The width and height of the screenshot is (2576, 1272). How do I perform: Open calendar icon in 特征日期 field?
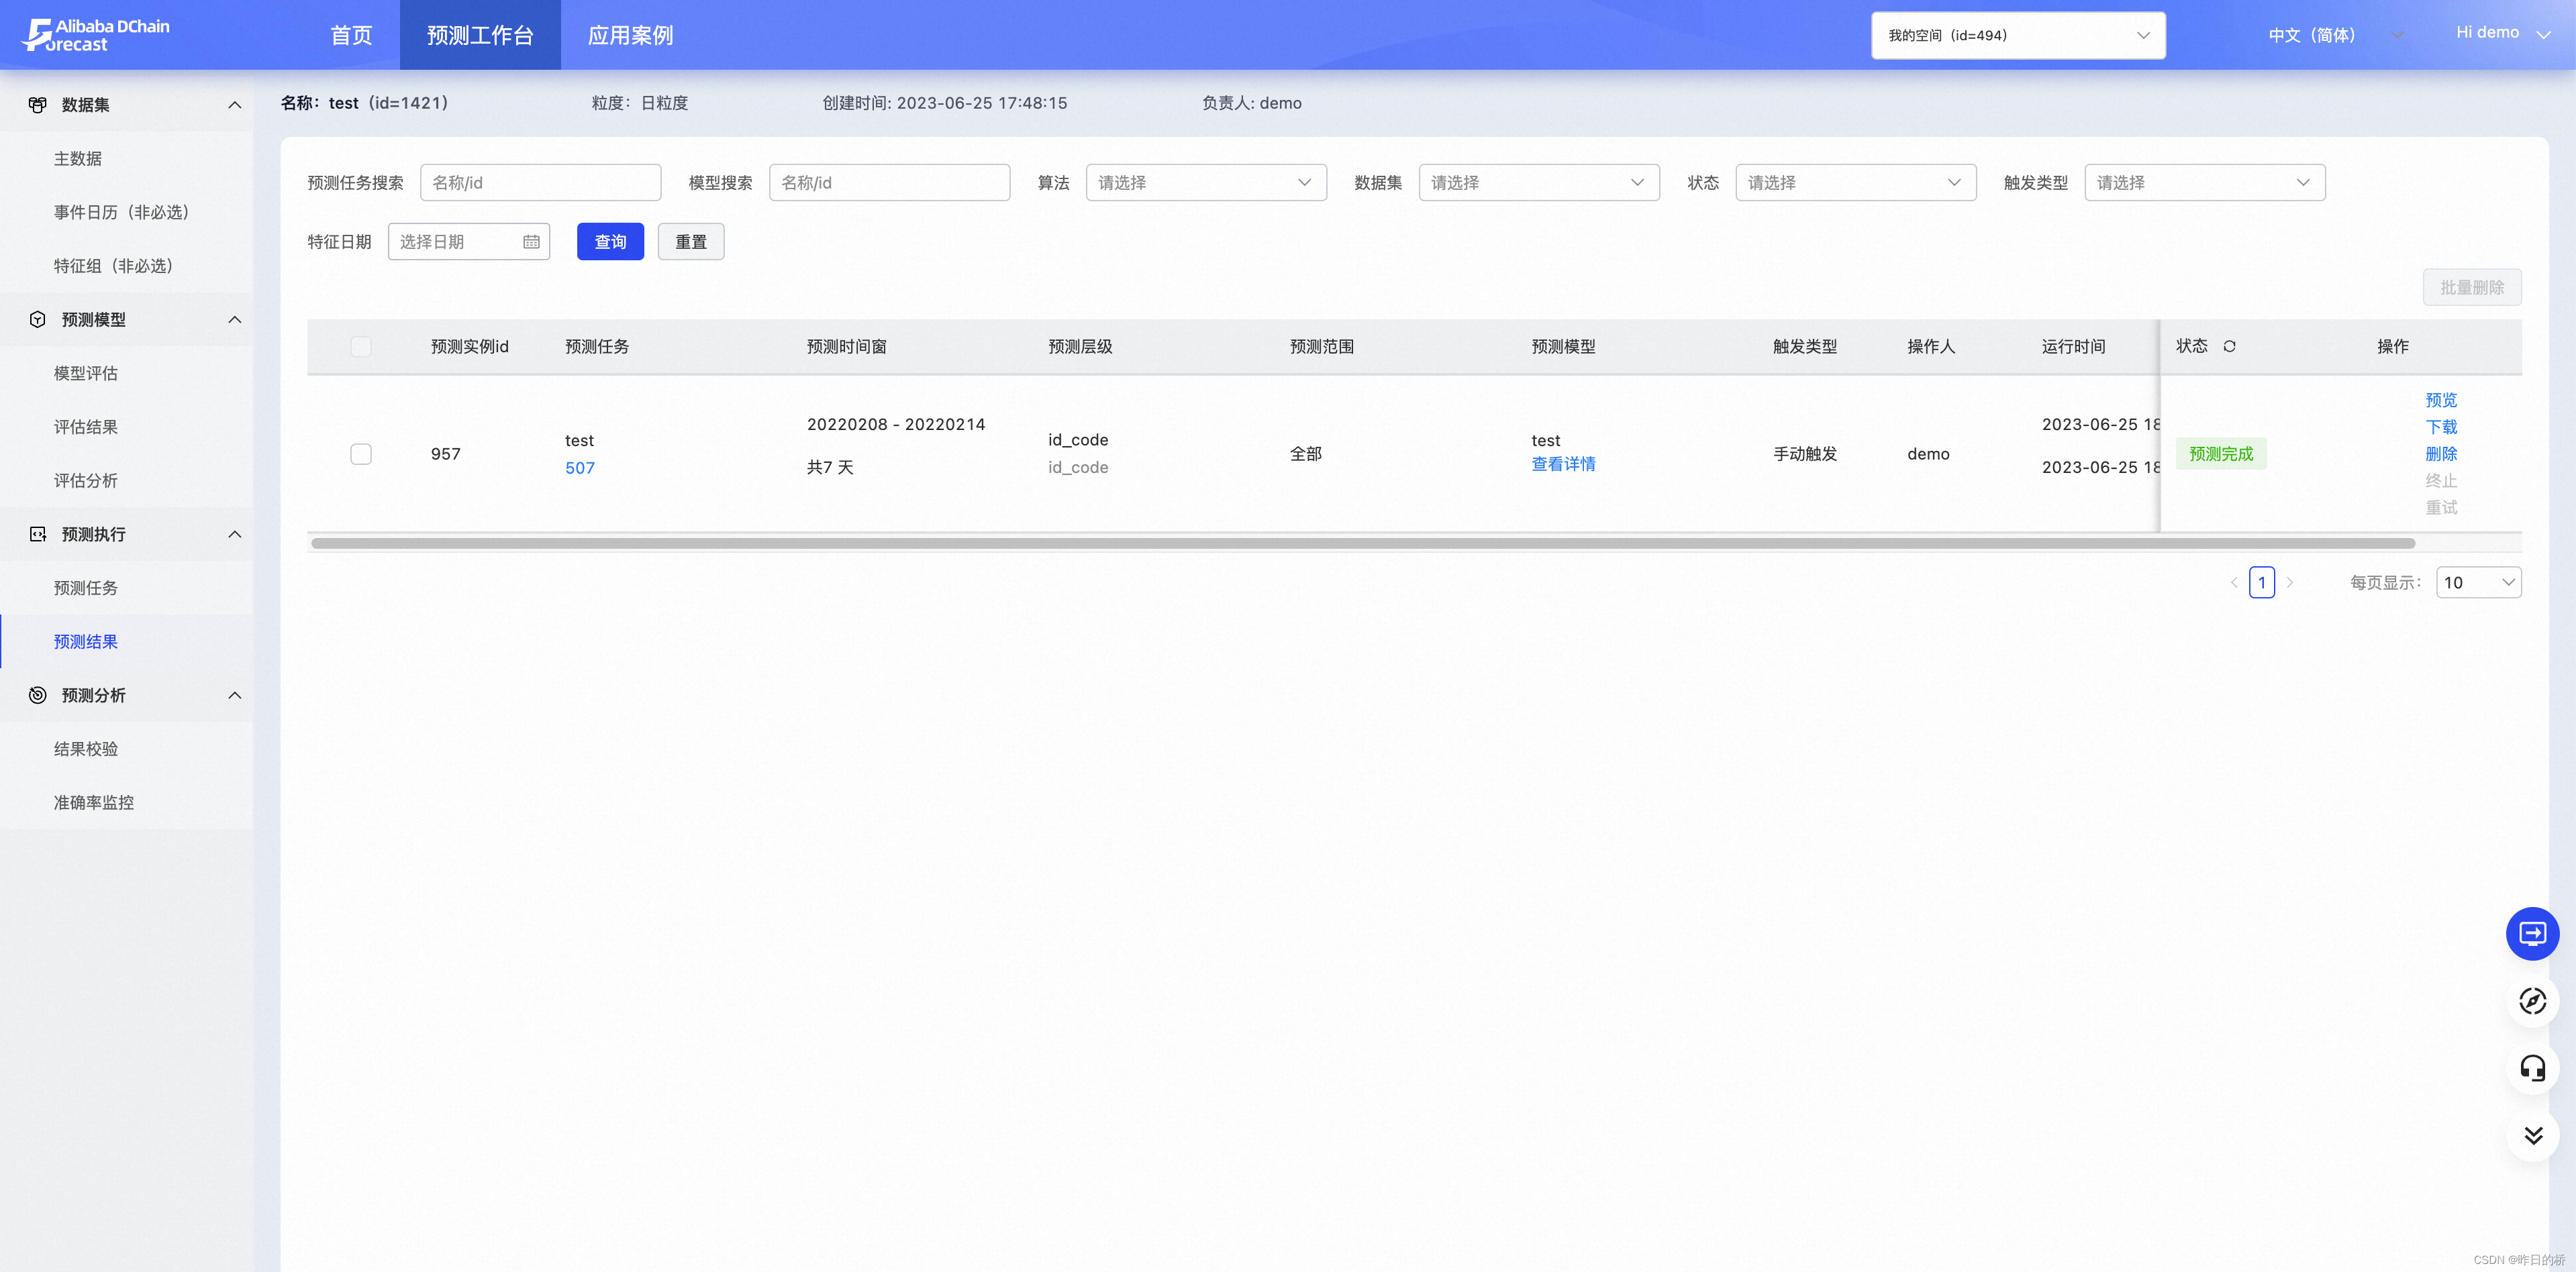(531, 242)
